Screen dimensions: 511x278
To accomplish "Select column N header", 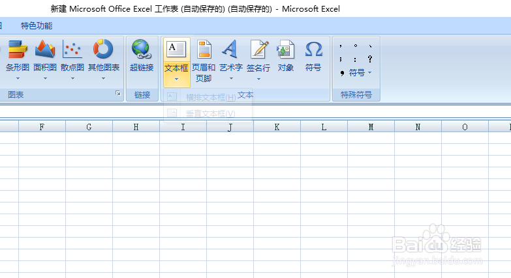I will [x=418, y=127].
